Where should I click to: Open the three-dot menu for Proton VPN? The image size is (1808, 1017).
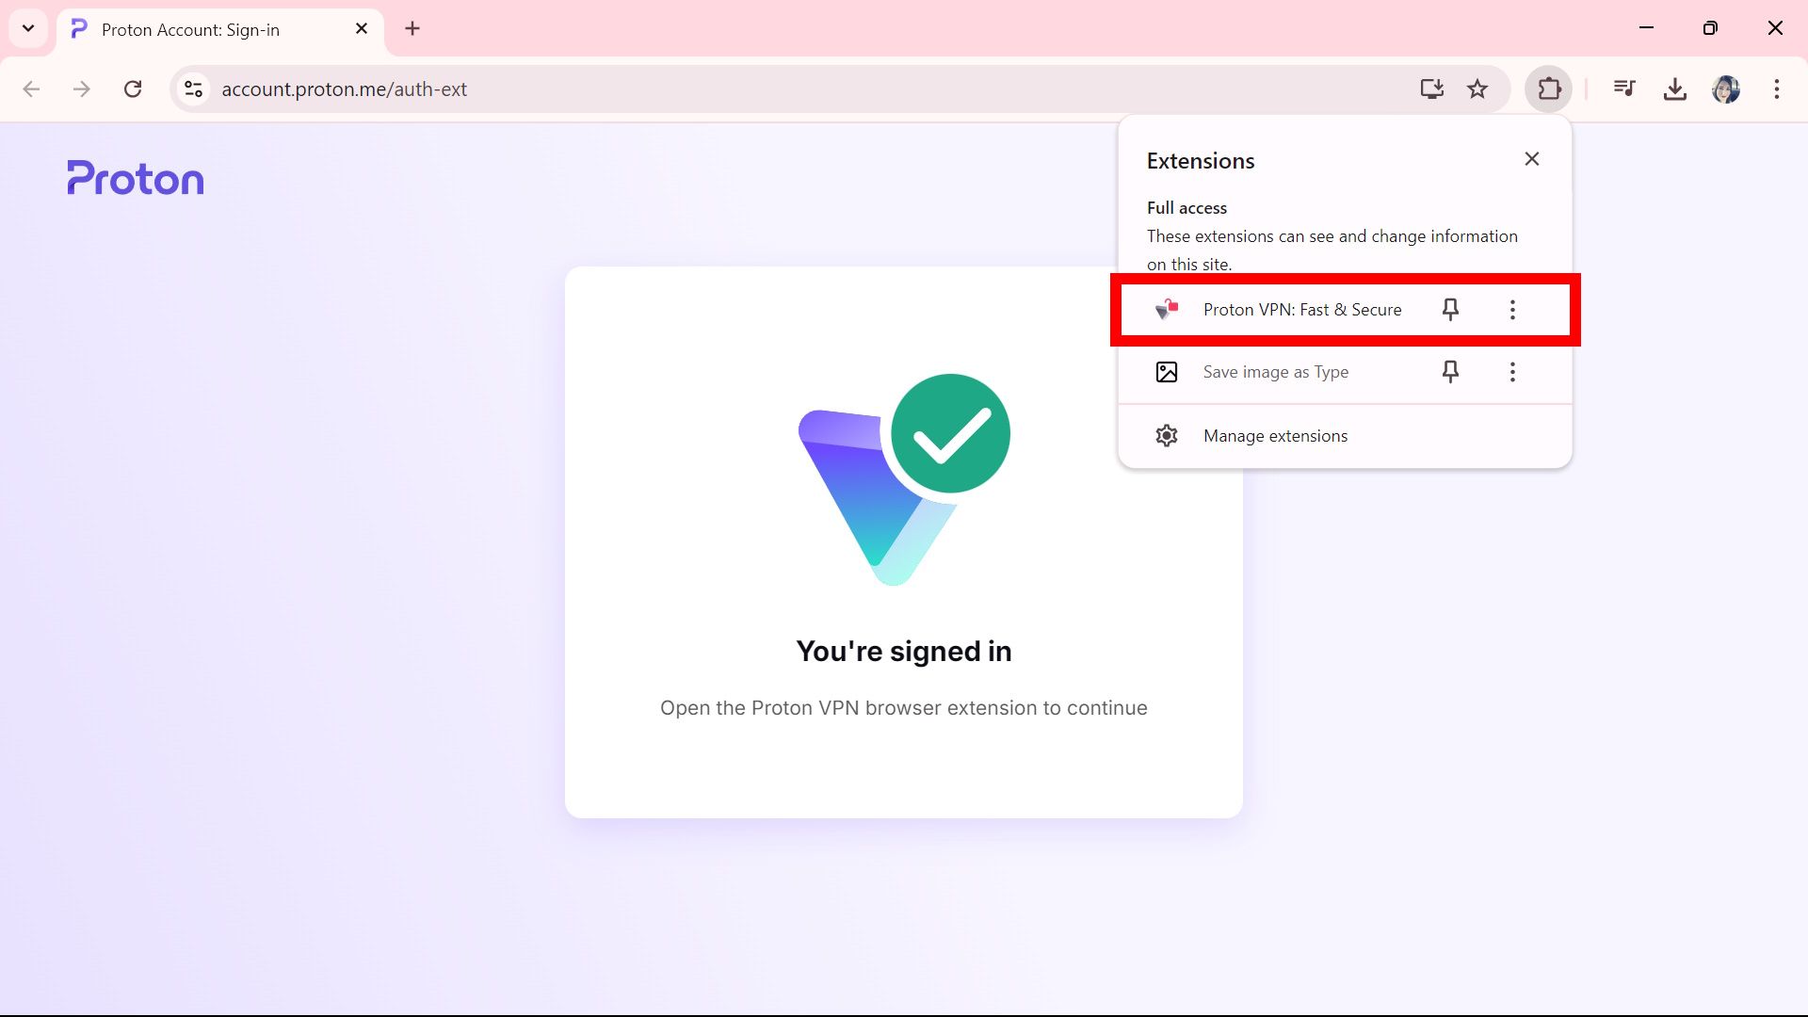[x=1512, y=309]
